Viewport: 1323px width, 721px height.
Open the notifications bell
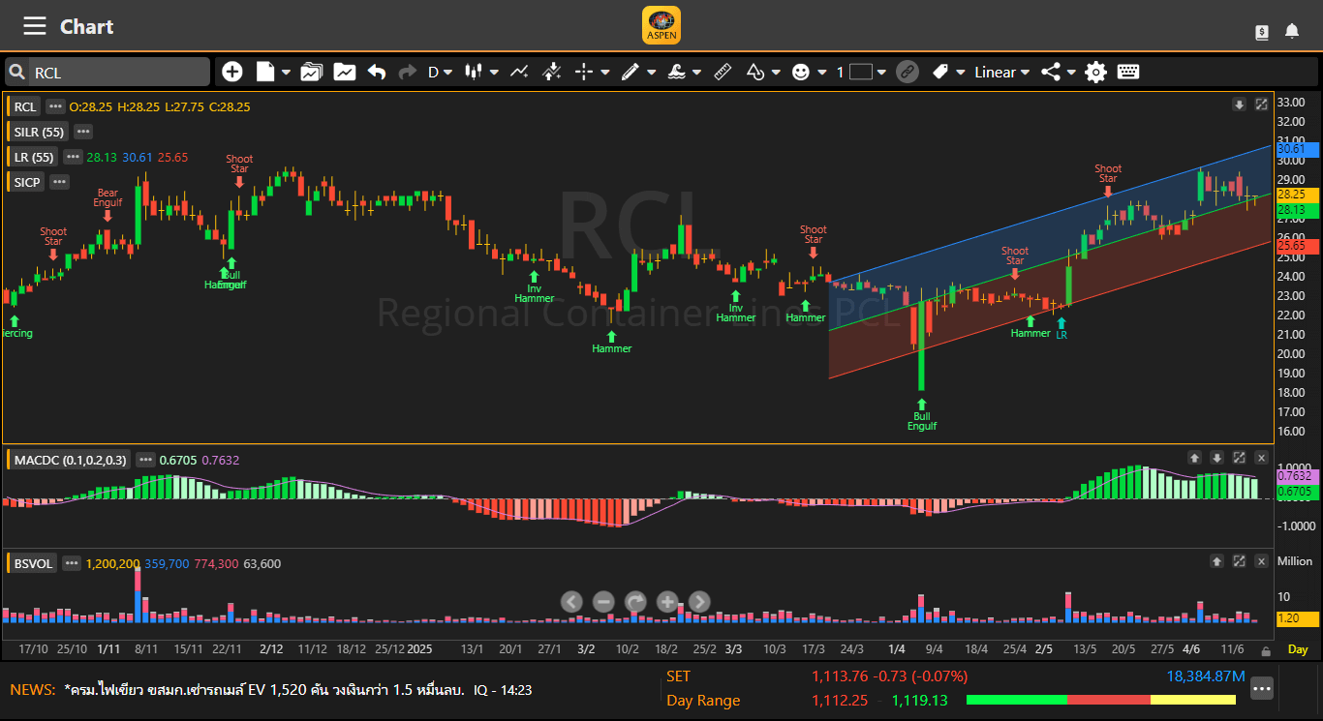click(1292, 31)
